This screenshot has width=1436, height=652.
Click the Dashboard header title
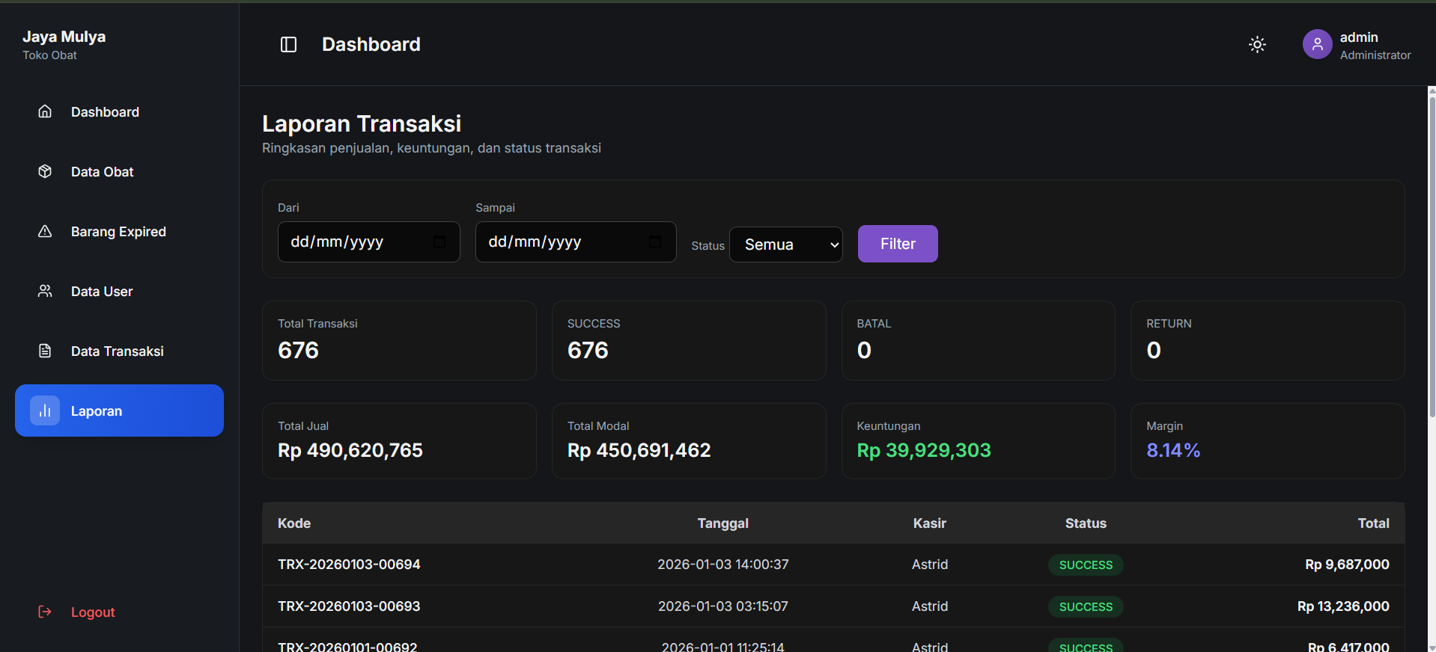[371, 44]
